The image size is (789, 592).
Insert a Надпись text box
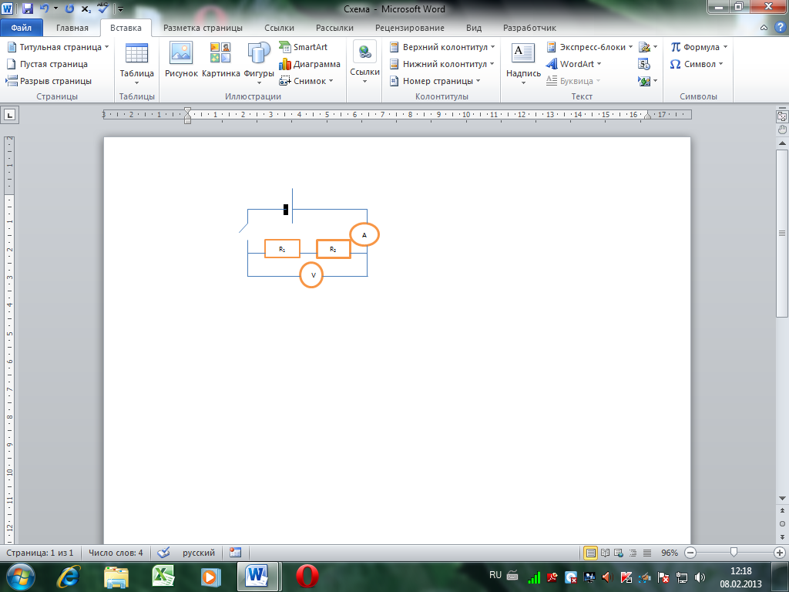[x=523, y=60]
